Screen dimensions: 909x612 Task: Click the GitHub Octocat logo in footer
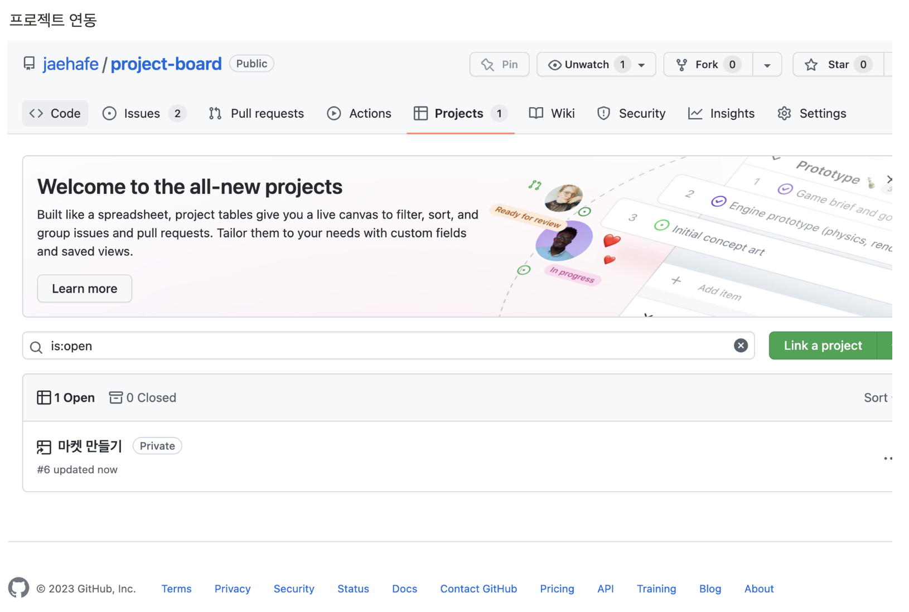click(x=18, y=588)
